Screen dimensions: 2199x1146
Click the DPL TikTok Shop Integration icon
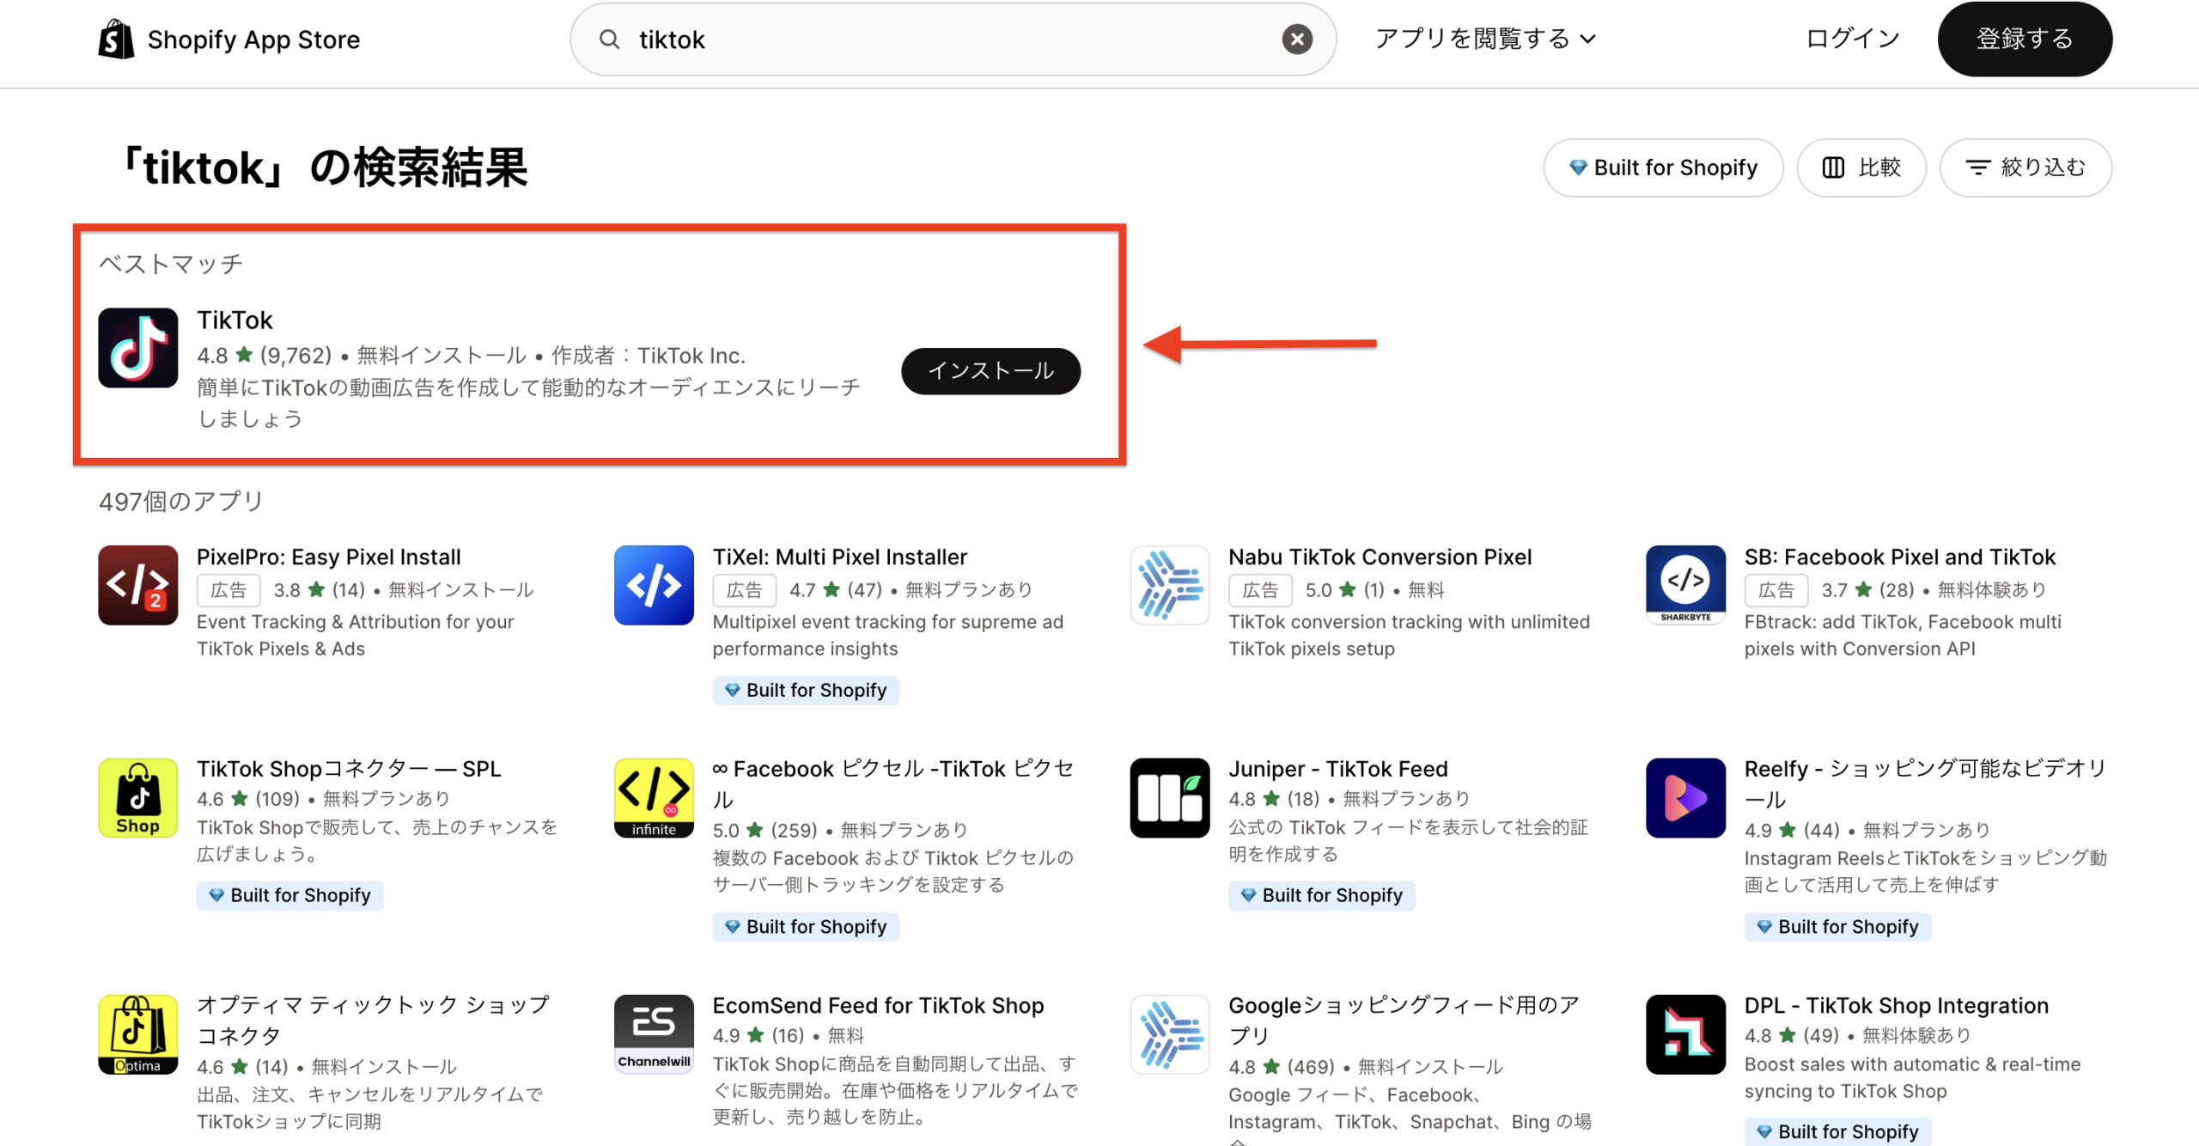1685,1035
